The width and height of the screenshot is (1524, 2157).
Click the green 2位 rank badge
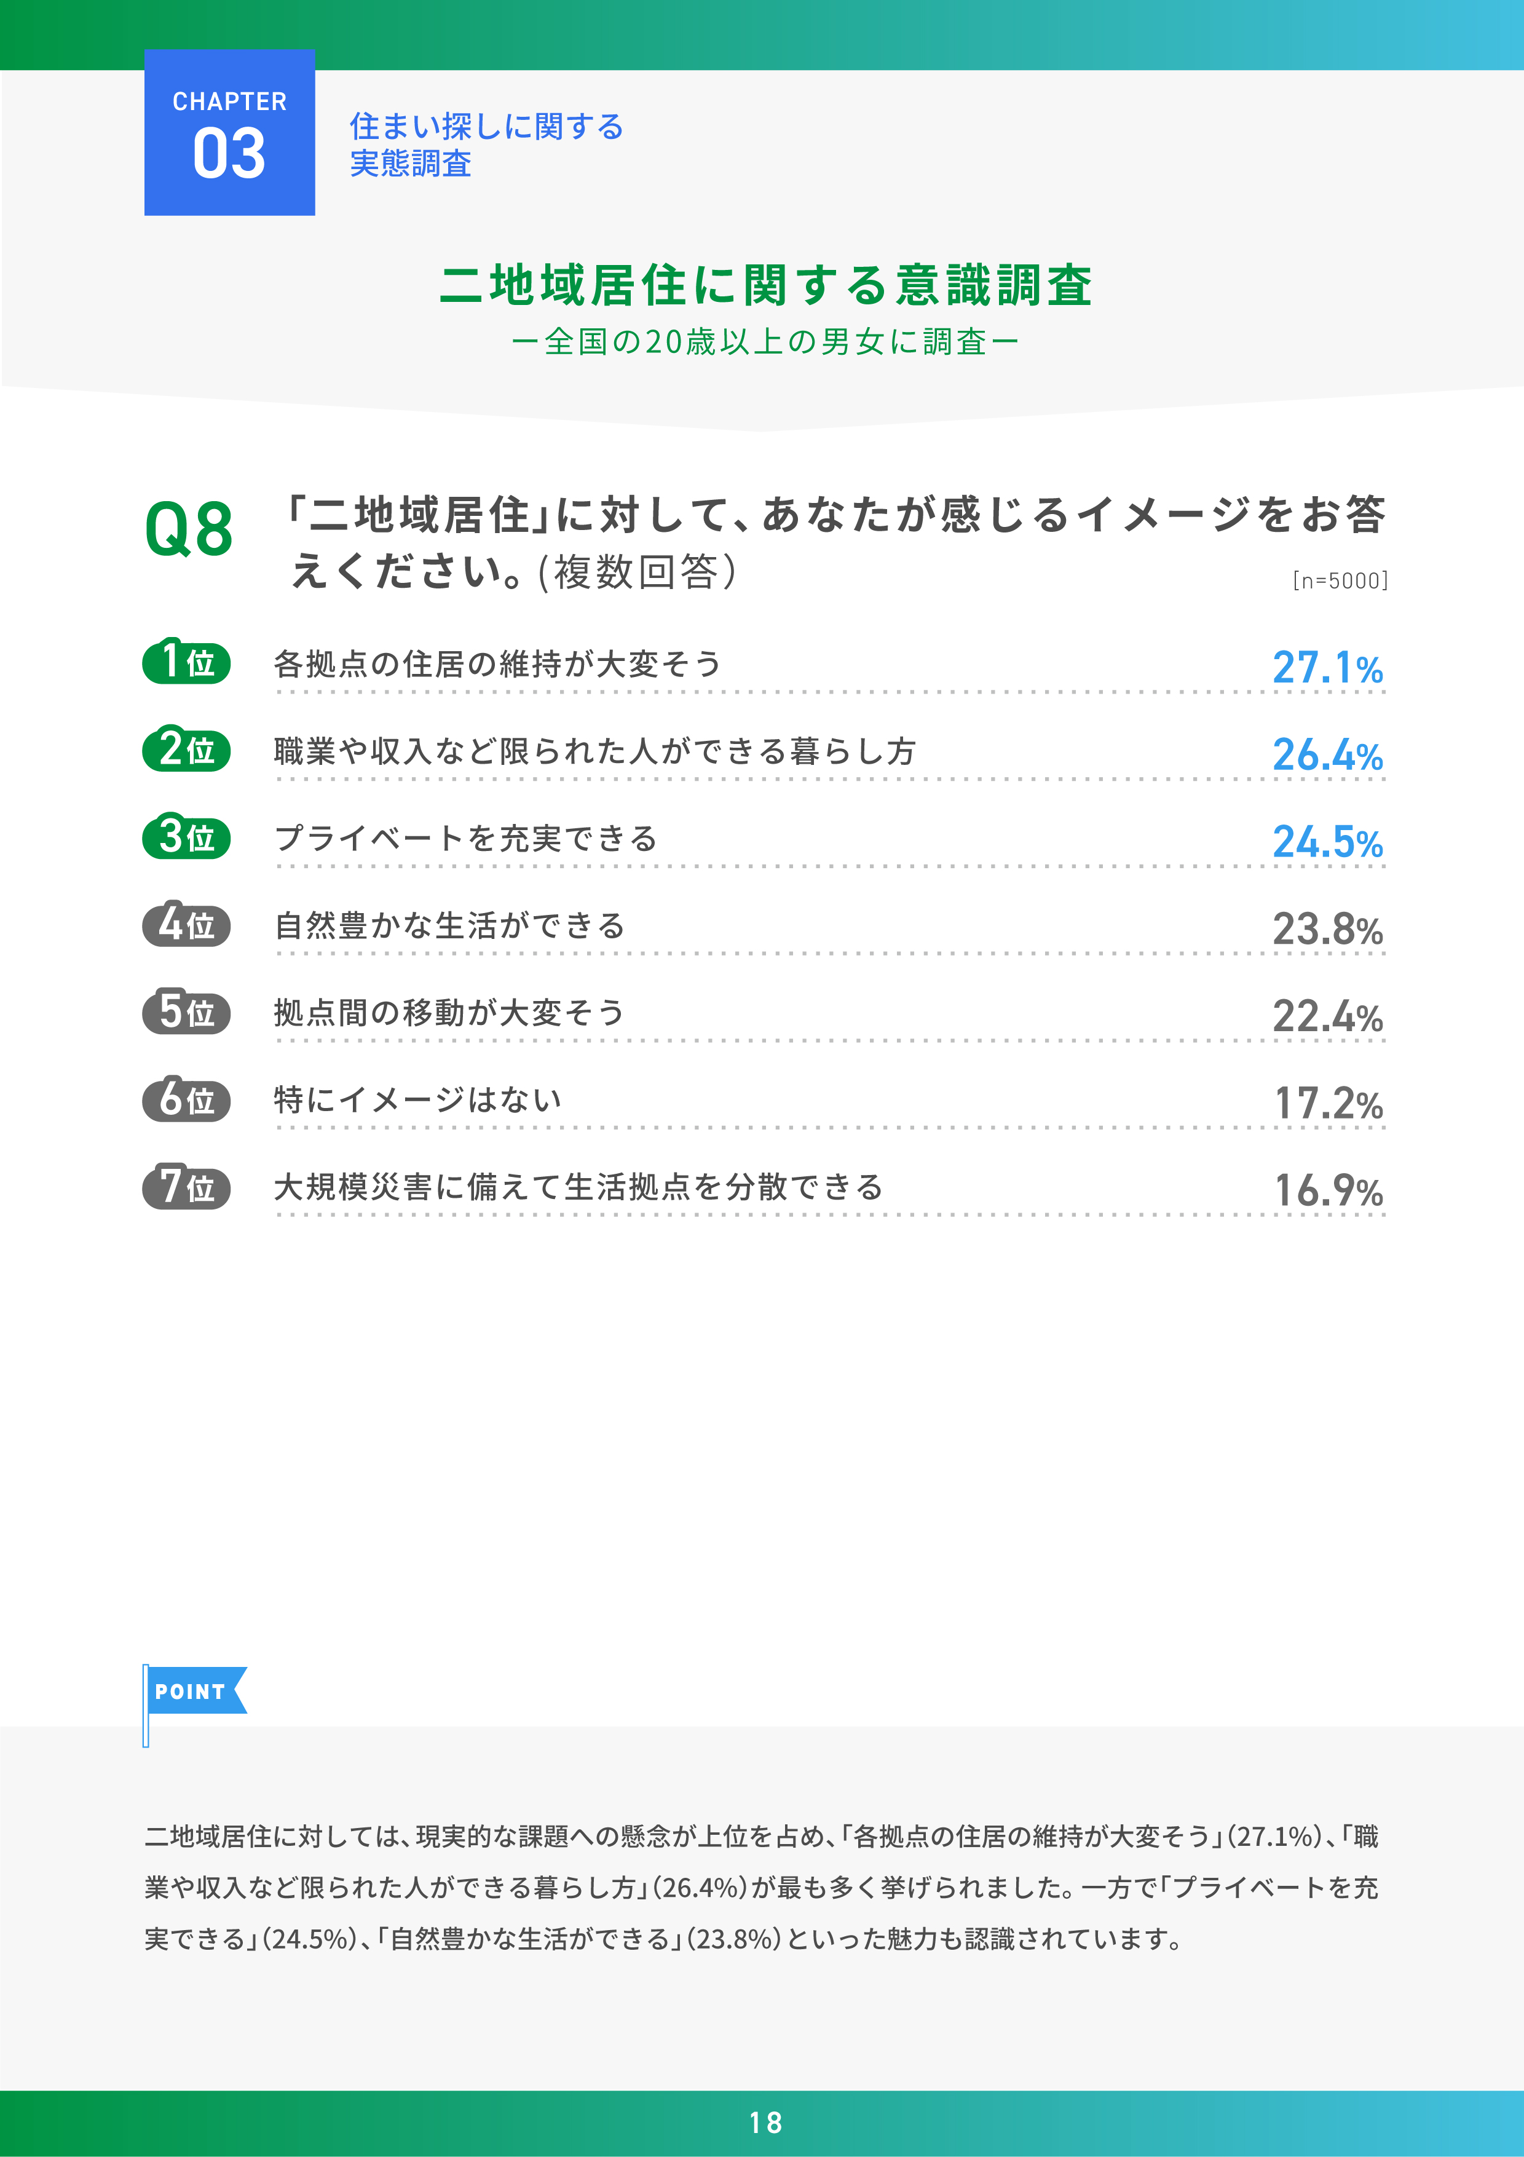point(186,750)
